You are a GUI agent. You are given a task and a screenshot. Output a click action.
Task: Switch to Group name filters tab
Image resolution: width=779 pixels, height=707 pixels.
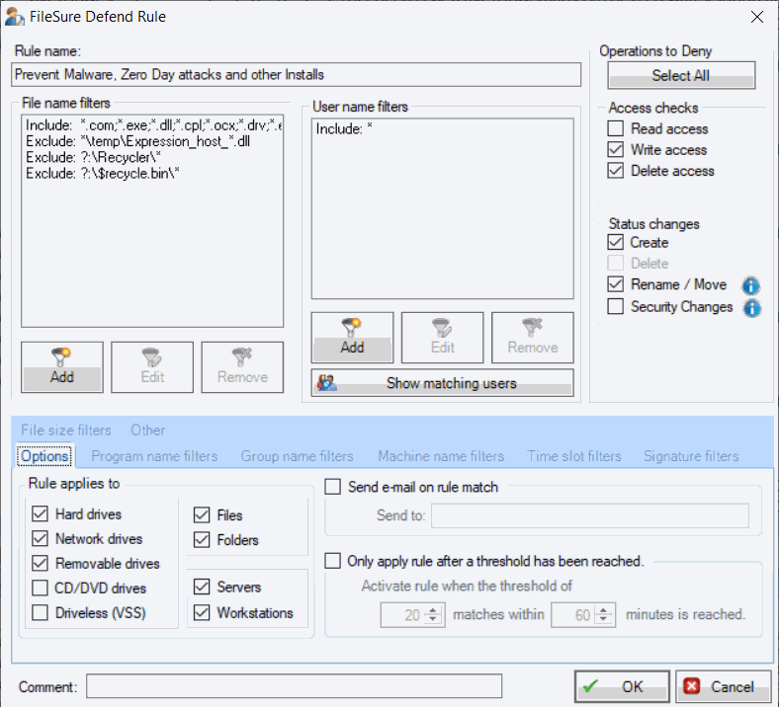(298, 456)
